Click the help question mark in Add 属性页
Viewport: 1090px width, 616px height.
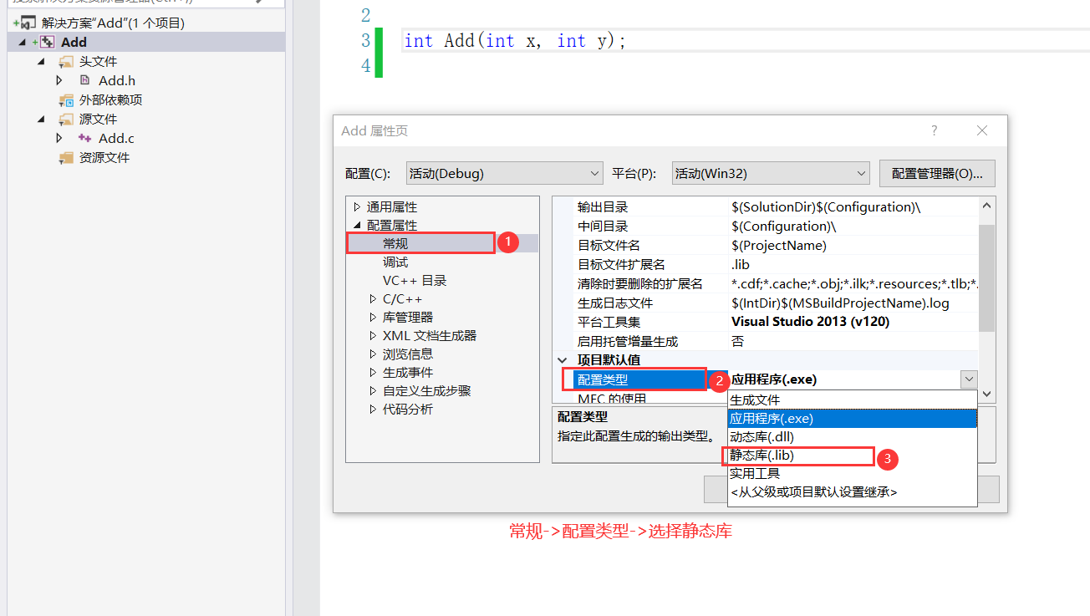point(935,130)
